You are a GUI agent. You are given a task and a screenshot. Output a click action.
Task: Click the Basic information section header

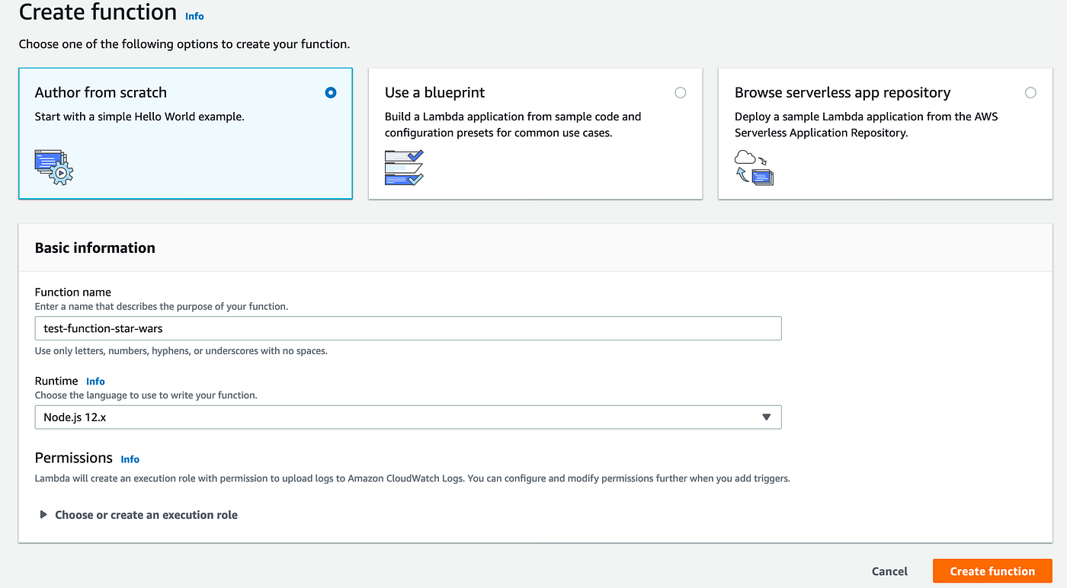(95, 248)
